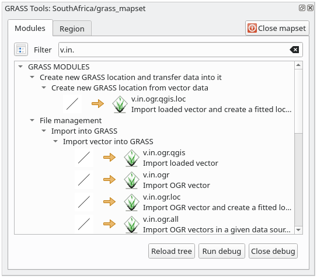317x279 pixels.
Task: Click the module list view toggle icon
Action: click(21, 50)
